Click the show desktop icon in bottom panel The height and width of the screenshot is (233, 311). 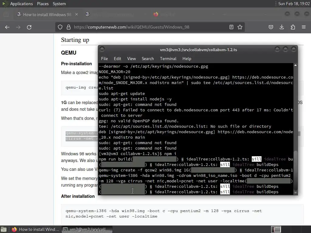click(x=4, y=229)
